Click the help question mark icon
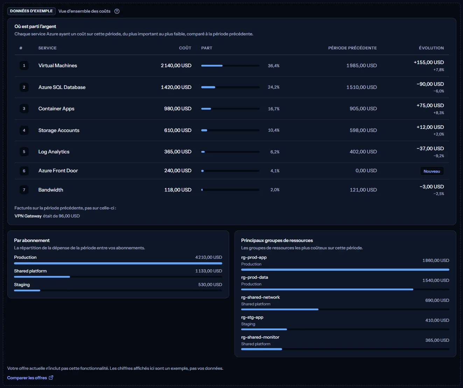 pos(117,11)
